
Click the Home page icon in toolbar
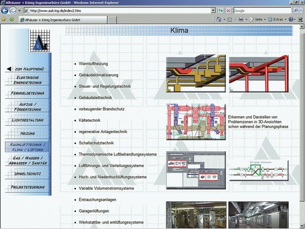[x=219, y=19]
